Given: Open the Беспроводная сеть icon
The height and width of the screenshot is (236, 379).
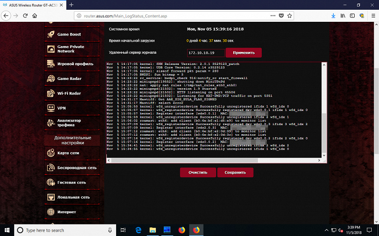Looking at the screenshot, I should point(51,168).
